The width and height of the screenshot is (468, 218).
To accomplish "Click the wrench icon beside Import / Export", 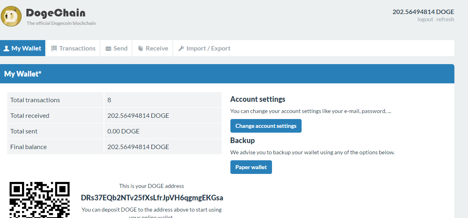I will pos(181,48).
